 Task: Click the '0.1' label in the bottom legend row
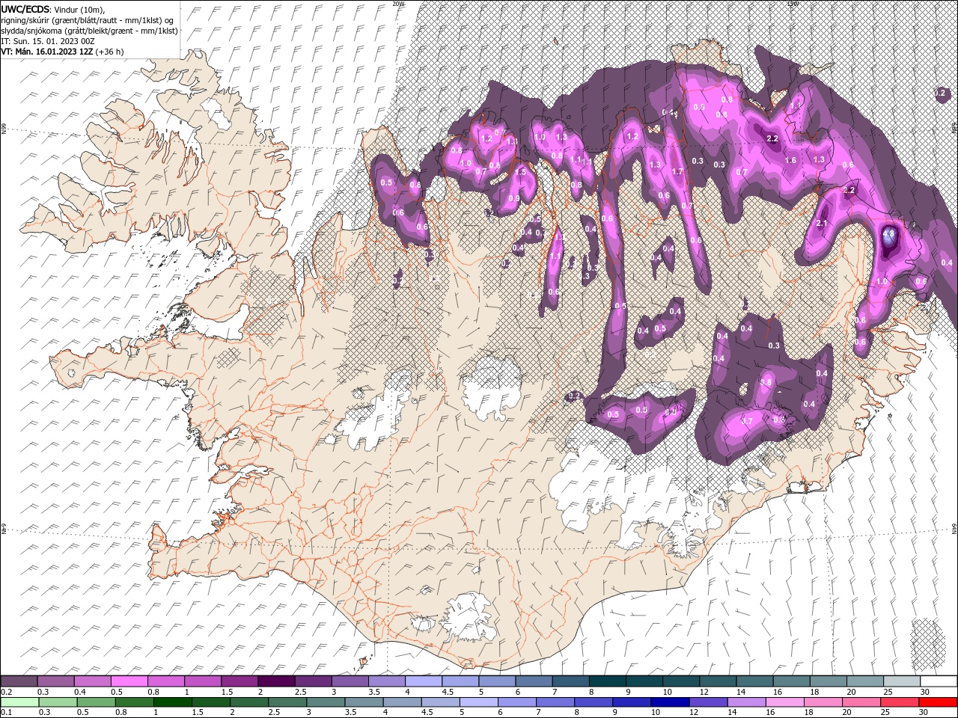click(x=7, y=712)
